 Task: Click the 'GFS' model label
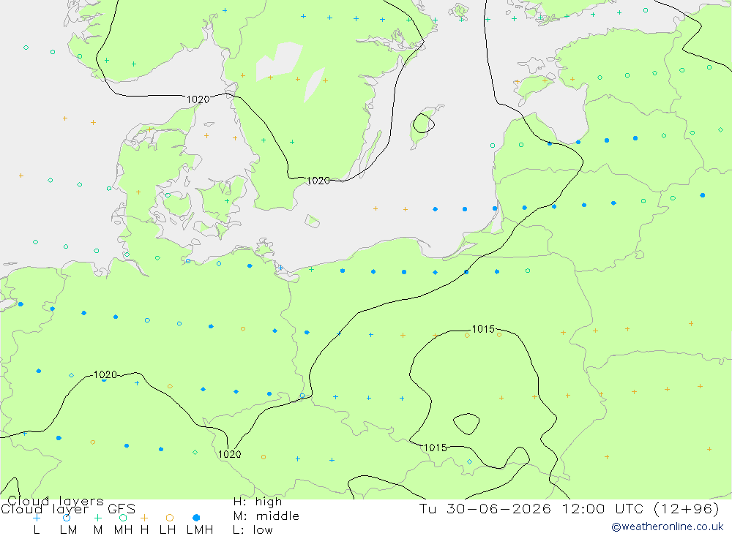122,509
